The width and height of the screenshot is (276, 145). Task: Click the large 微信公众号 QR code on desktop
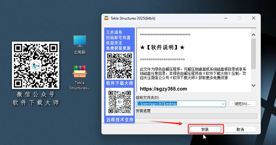point(35,65)
